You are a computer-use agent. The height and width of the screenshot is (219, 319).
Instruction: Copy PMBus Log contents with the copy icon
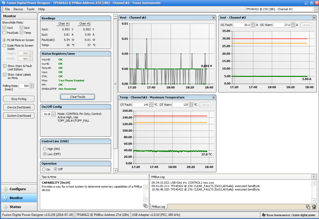308,207
